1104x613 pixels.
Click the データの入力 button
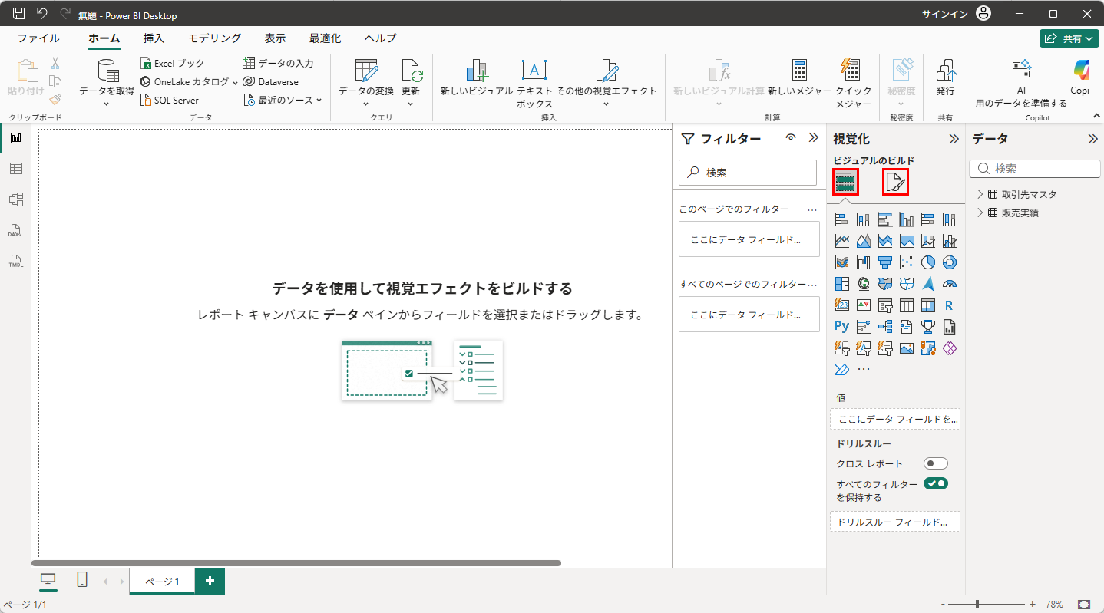coord(278,63)
